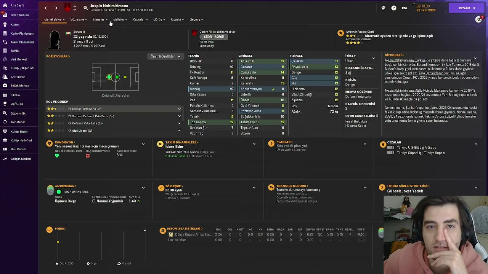Expand the Sözleşme panel chevron
Image resolution: width=488 pixels, height=274 pixels.
click(254, 188)
